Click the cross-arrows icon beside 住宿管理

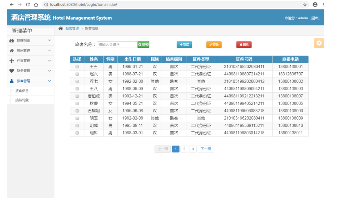pyautogui.click(x=12, y=61)
